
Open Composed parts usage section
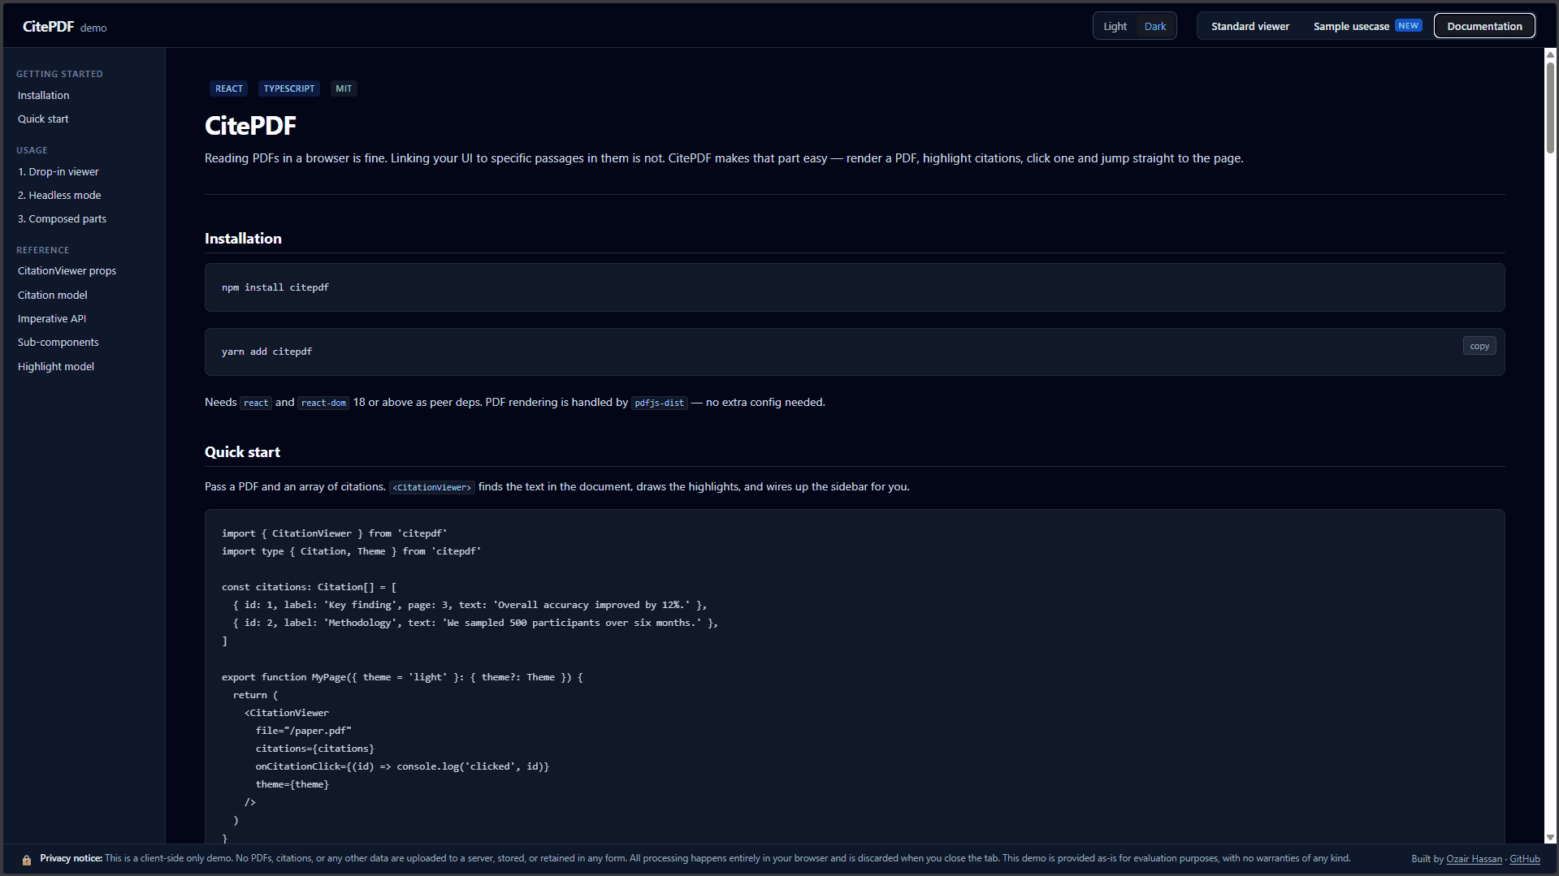click(62, 219)
